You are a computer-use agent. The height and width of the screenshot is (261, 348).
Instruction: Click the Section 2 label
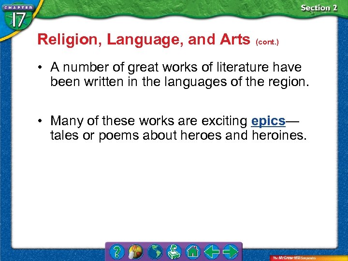pyautogui.click(x=319, y=8)
